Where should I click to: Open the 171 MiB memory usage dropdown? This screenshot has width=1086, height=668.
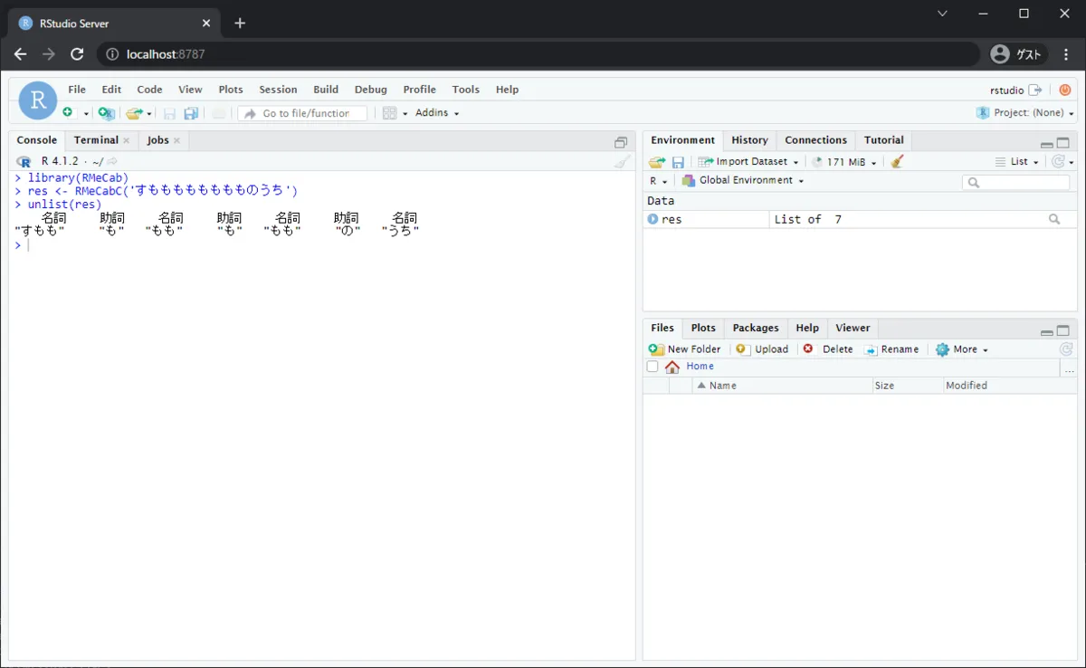(844, 162)
